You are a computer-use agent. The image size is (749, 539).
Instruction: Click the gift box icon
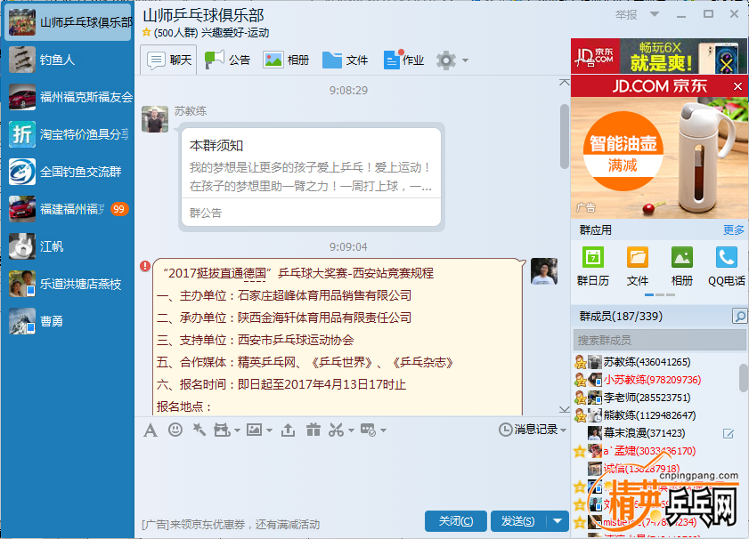313,430
